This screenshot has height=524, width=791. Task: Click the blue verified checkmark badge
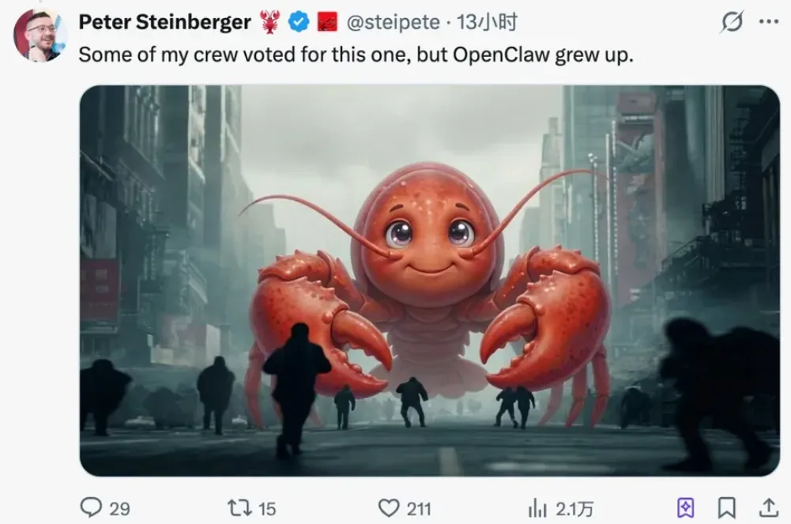click(x=299, y=22)
